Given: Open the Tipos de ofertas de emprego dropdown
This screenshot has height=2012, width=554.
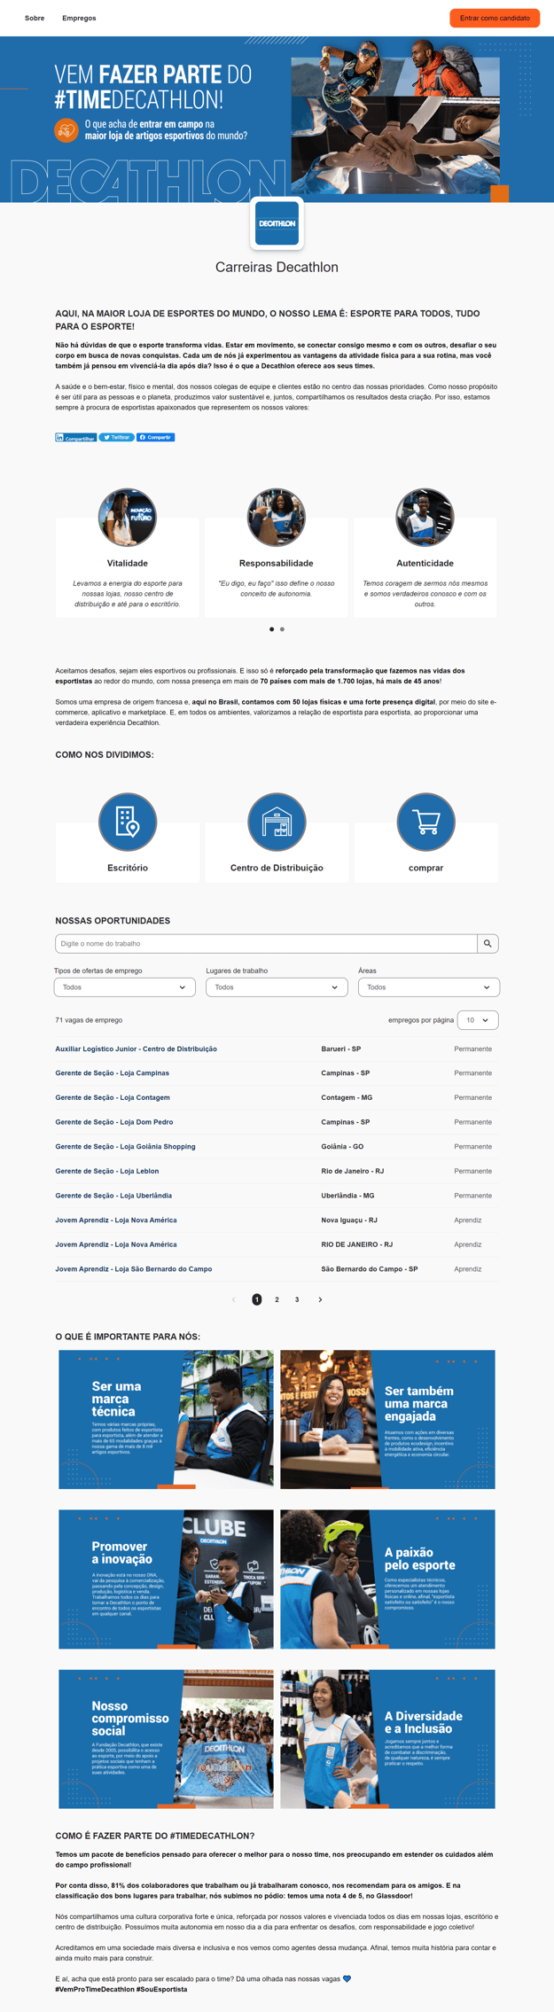Looking at the screenshot, I should pyautogui.click(x=125, y=987).
